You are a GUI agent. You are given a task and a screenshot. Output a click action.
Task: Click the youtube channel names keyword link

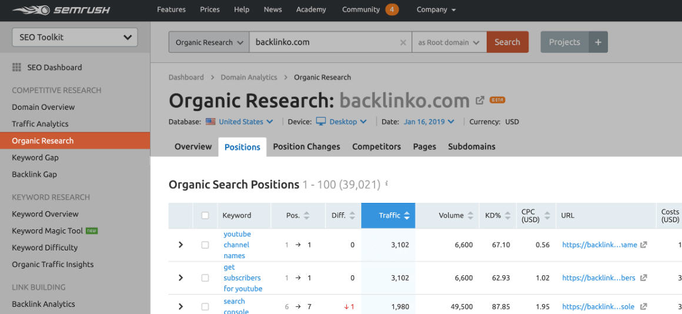pyautogui.click(x=237, y=245)
